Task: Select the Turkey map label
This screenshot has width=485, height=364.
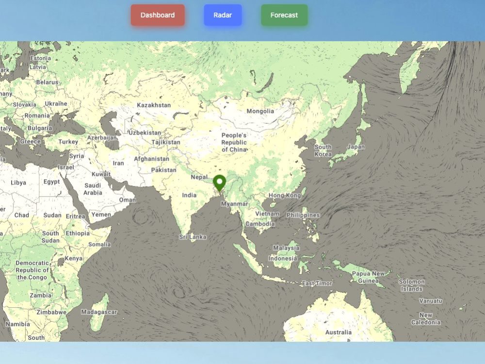Action: (68, 142)
